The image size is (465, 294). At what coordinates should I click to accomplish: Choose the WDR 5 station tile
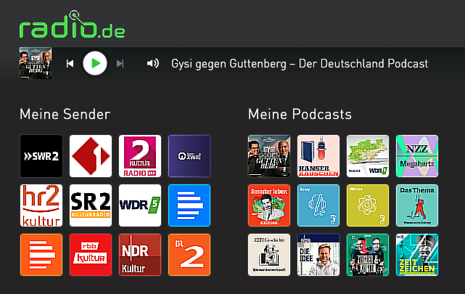140,205
